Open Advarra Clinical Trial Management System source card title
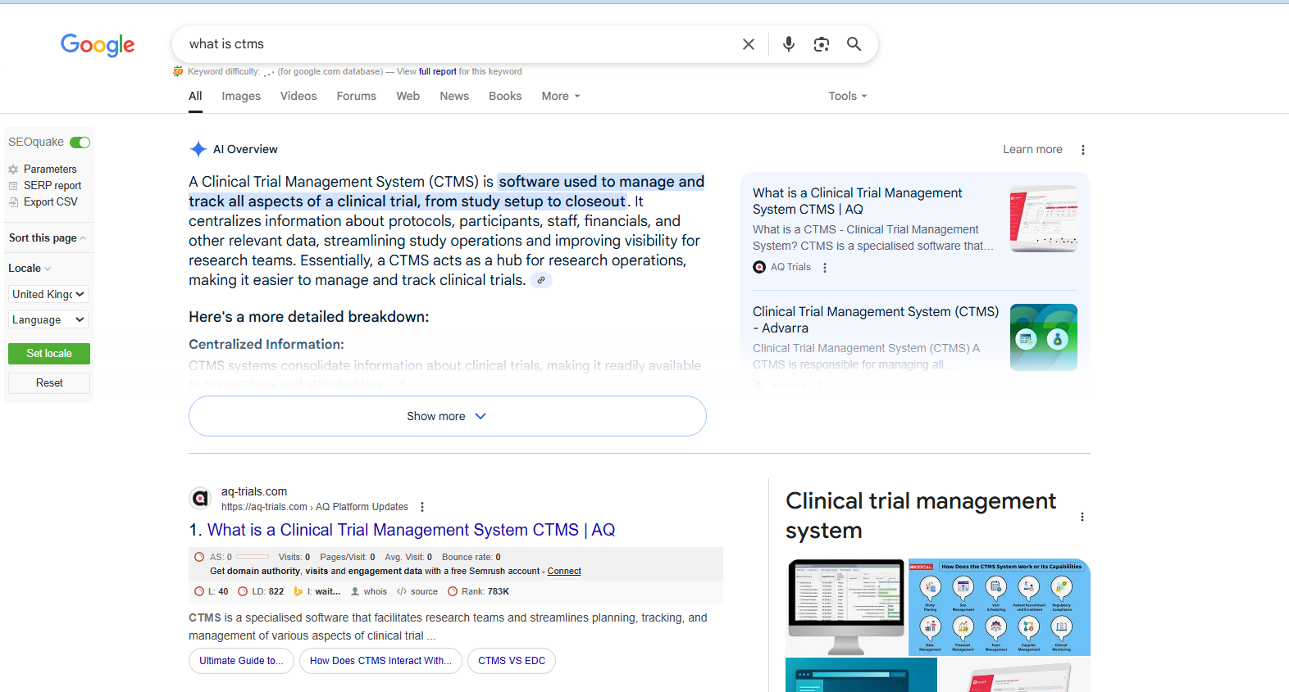This screenshot has width=1289, height=692. (876, 320)
